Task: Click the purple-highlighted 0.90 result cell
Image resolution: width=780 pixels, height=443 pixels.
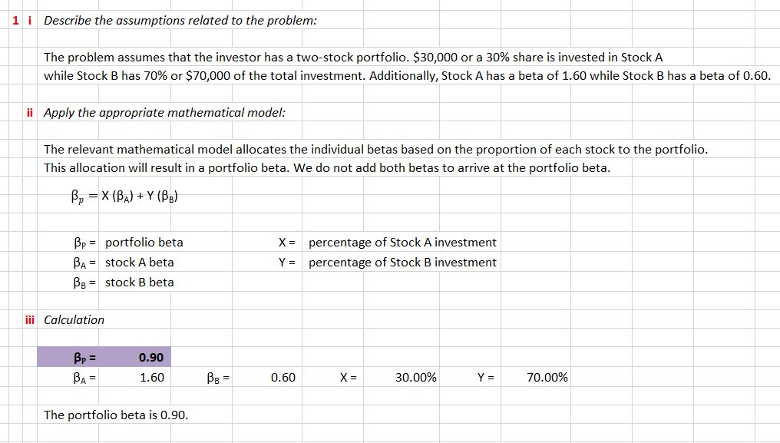Action: click(150, 357)
